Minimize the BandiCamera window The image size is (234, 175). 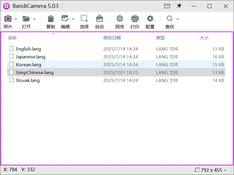(193, 6)
